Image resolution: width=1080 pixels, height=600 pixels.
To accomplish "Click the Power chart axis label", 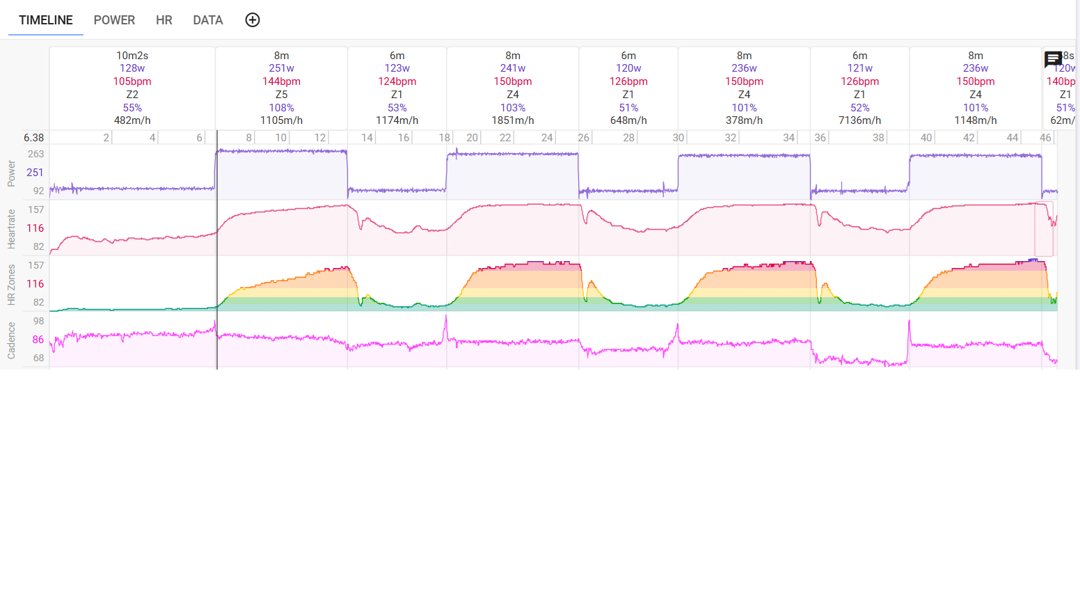I will pyautogui.click(x=11, y=173).
